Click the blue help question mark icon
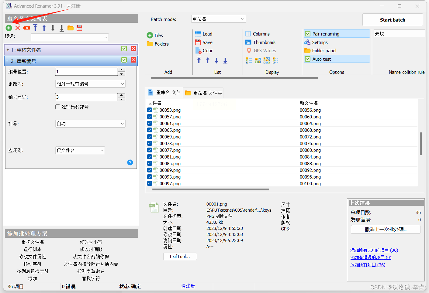Screen dimensions: 429x293 point(130,162)
